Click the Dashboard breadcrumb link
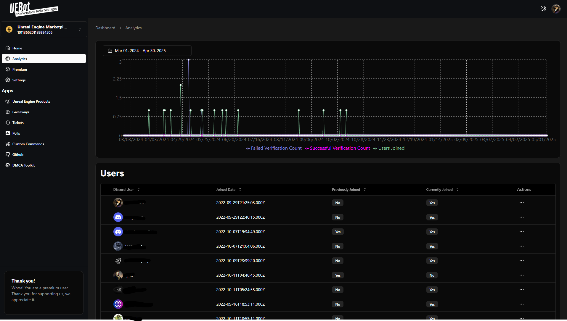The width and height of the screenshot is (567, 321). pyautogui.click(x=105, y=28)
